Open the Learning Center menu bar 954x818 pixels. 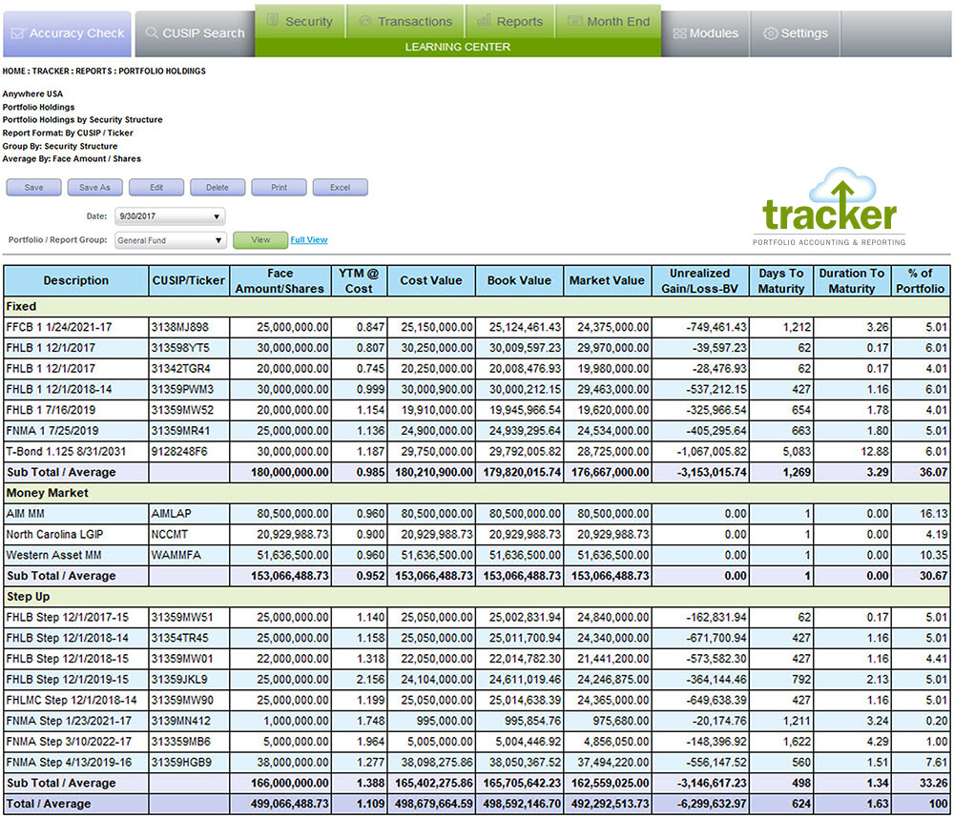[x=457, y=47]
